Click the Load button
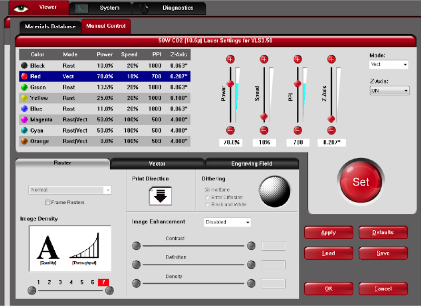This screenshot has width=421, height=306. pyautogui.click(x=328, y=253)
